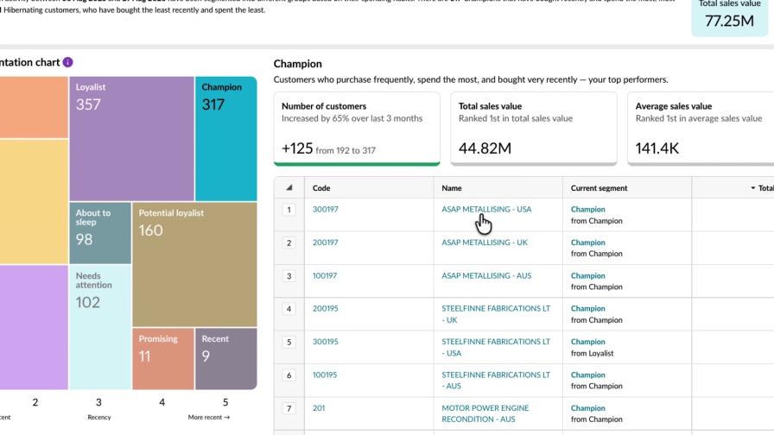The image size is (774, 435).
Task: Open the Total column sort dropdown arrow
Action: [752, 188]
